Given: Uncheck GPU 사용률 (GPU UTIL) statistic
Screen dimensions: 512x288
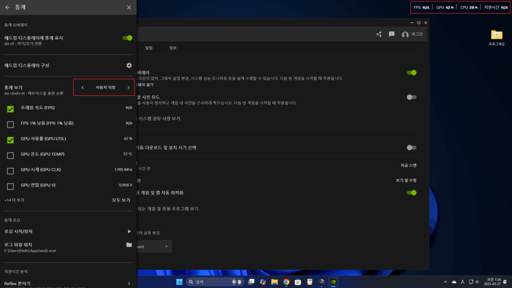Looking at the screenshot, I should [x=10, y=140].
